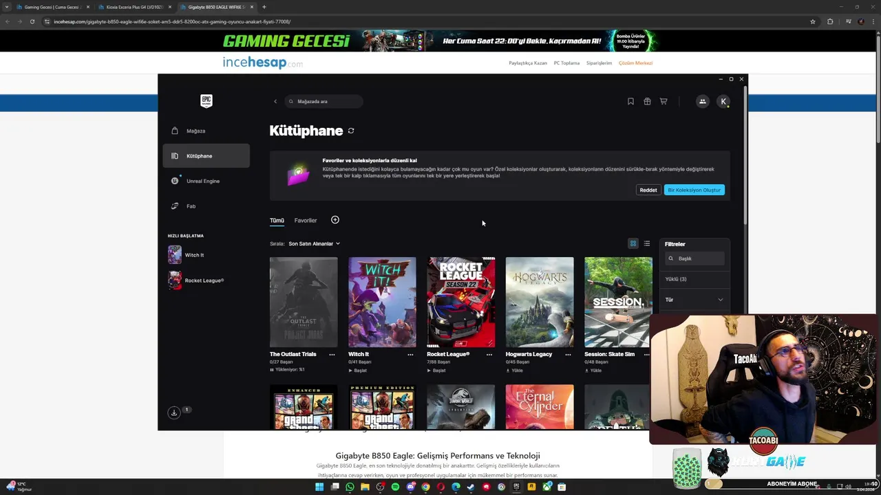Add a new collection with the plus icon
The height and width of the screenshot is (495, 881).
point(335,220)
